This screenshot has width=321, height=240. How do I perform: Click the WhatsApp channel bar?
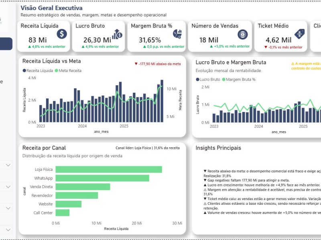point(102,178)
